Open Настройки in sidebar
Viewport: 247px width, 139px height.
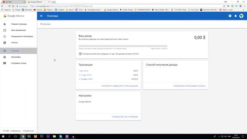pyautogui.click(x=16, y=57)
